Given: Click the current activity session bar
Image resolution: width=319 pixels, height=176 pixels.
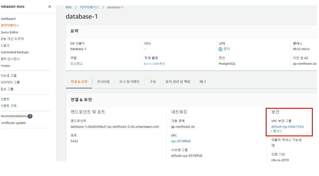Looking at the screenshot, I should click(x=150, y=64).
